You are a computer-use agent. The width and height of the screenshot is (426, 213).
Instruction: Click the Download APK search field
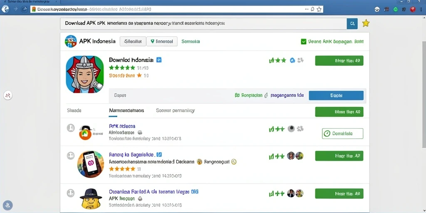point(203,23)
